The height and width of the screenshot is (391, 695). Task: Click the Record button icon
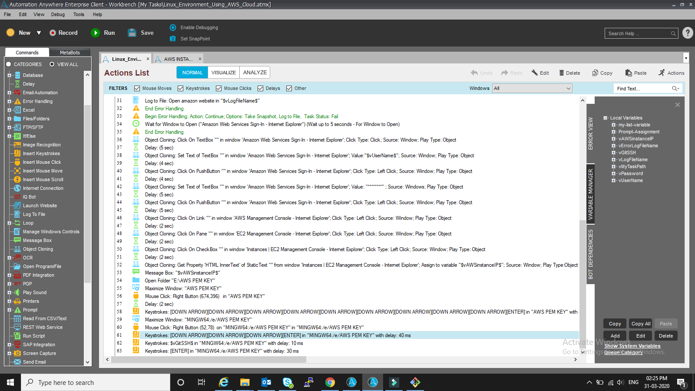coord(53,33)
